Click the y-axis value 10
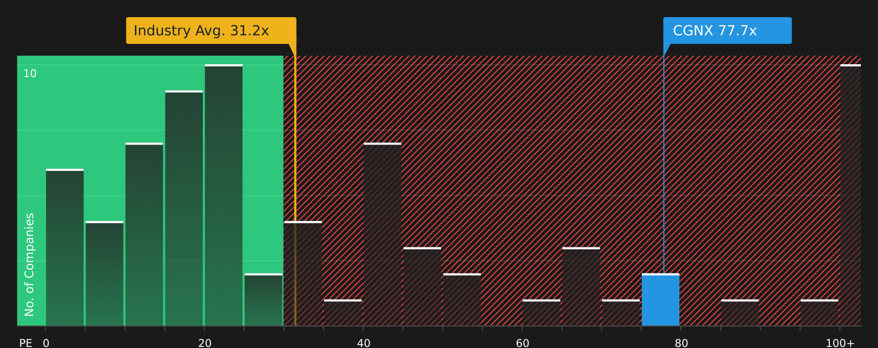Viewport: 878px width, 348px height. point(30,73)
